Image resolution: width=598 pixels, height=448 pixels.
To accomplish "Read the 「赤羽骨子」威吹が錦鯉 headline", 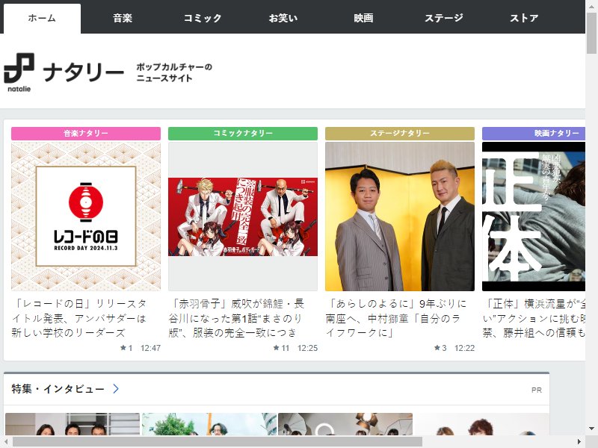I will pos(236,318).
